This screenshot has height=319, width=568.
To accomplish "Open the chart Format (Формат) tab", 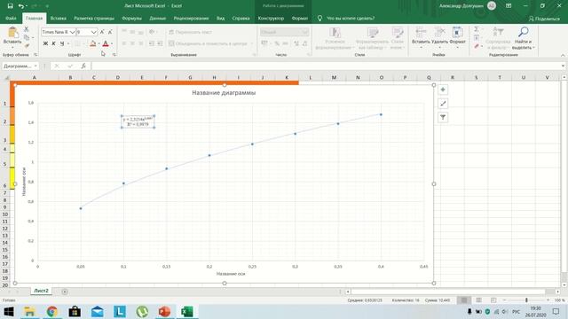I will (x=300, y=18).
